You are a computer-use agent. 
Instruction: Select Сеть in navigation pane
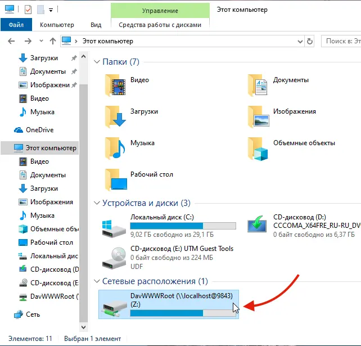point(33,314)
